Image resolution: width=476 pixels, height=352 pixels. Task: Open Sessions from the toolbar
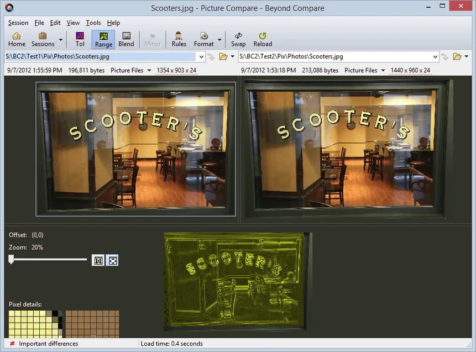tap(43, 39)
